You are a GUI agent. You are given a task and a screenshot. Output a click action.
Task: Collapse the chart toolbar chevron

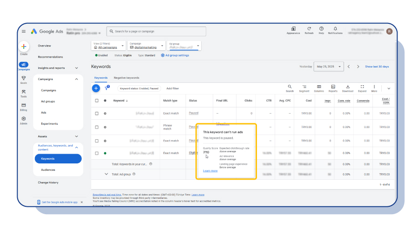tap(389, 88)
